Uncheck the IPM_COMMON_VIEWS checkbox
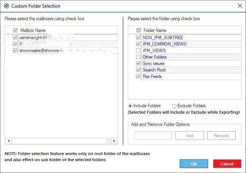The image size is (246, 173). pos(138,44)
